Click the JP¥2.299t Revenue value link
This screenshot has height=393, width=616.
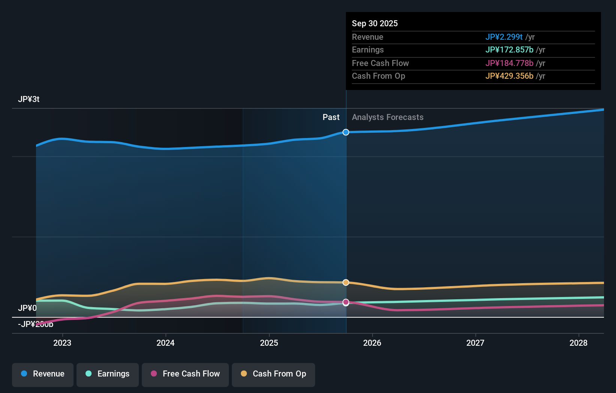point(504,37)
